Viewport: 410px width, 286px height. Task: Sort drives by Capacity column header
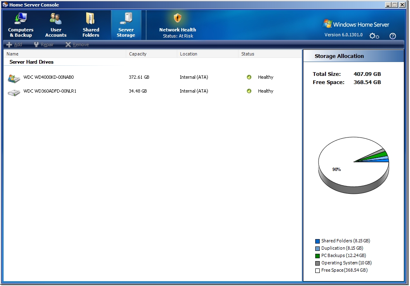138,54
